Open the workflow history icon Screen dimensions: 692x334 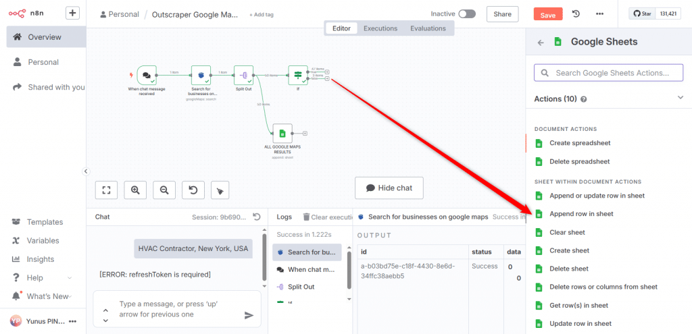[576, 13]
